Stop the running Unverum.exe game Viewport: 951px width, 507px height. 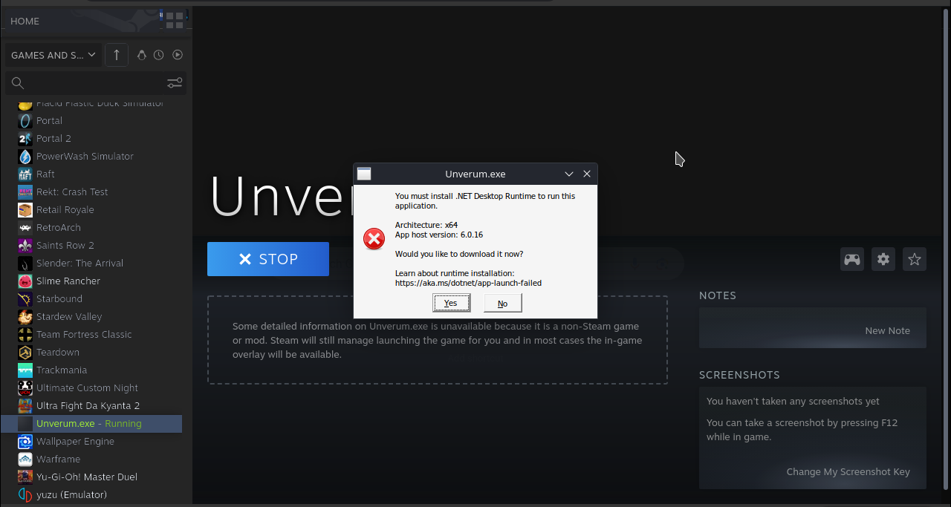tap(268, 259)
